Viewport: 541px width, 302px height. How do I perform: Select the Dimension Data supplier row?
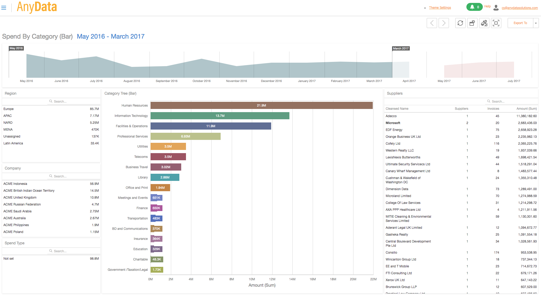[x=461, y=189]
